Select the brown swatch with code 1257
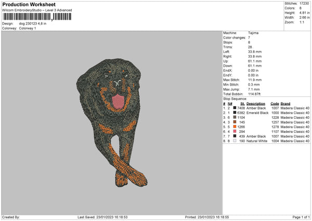Image resolution: width=312 pixels, height=221 pixels. [235, 122]
